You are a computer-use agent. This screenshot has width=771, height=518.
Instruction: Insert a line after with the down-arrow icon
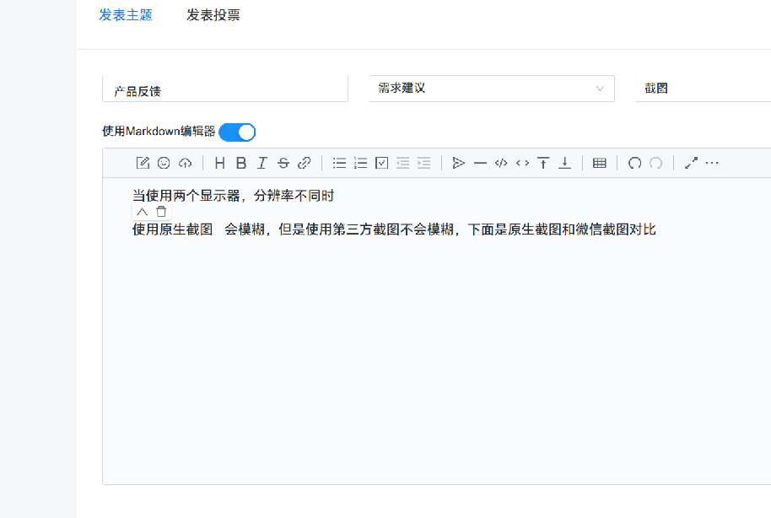coord(565,163)
